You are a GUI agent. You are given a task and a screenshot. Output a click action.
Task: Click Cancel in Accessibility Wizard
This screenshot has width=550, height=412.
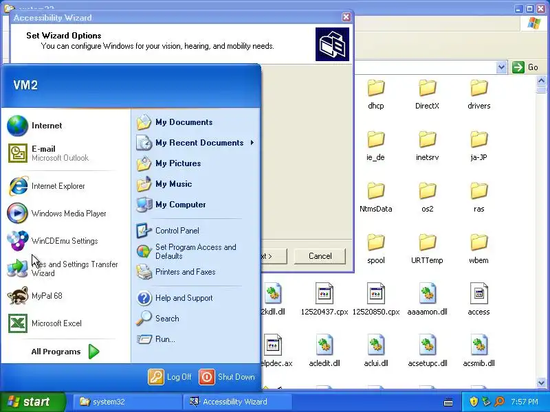[320, 256]
